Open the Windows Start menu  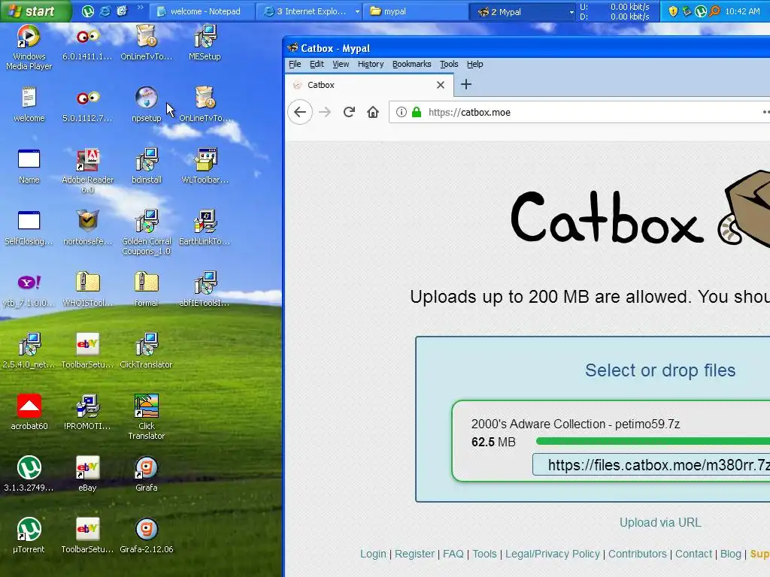[35, 11]
